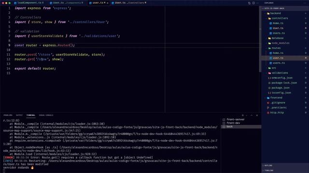Open the editor more actions menu

click(x=257, y=3)
